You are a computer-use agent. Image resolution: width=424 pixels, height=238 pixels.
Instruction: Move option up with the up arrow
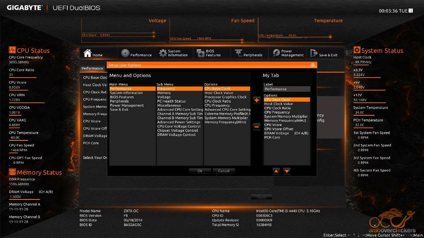pyautogui.click(x=276, y=171)
